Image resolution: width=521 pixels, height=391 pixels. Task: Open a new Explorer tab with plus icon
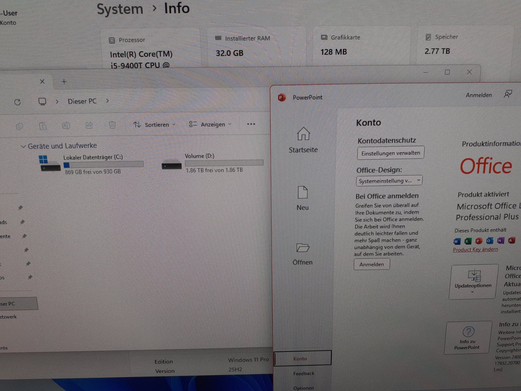(x=64, y=82)
